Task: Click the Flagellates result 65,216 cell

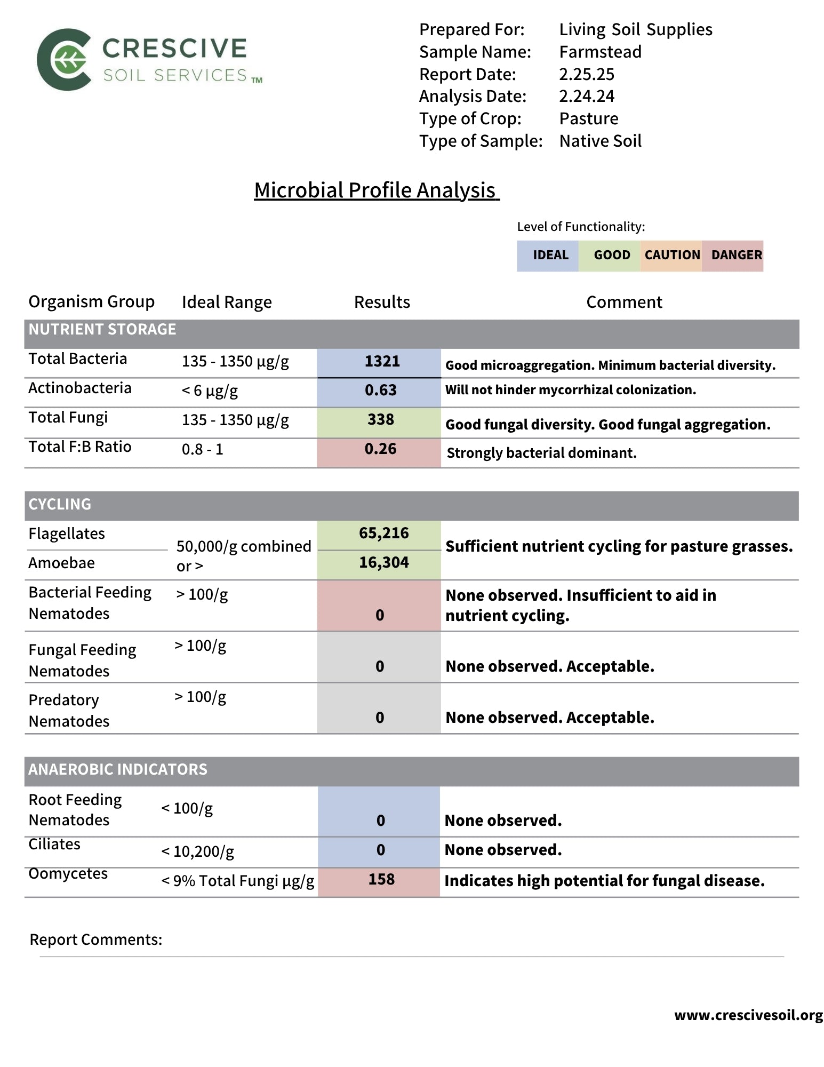Action: 379,535
